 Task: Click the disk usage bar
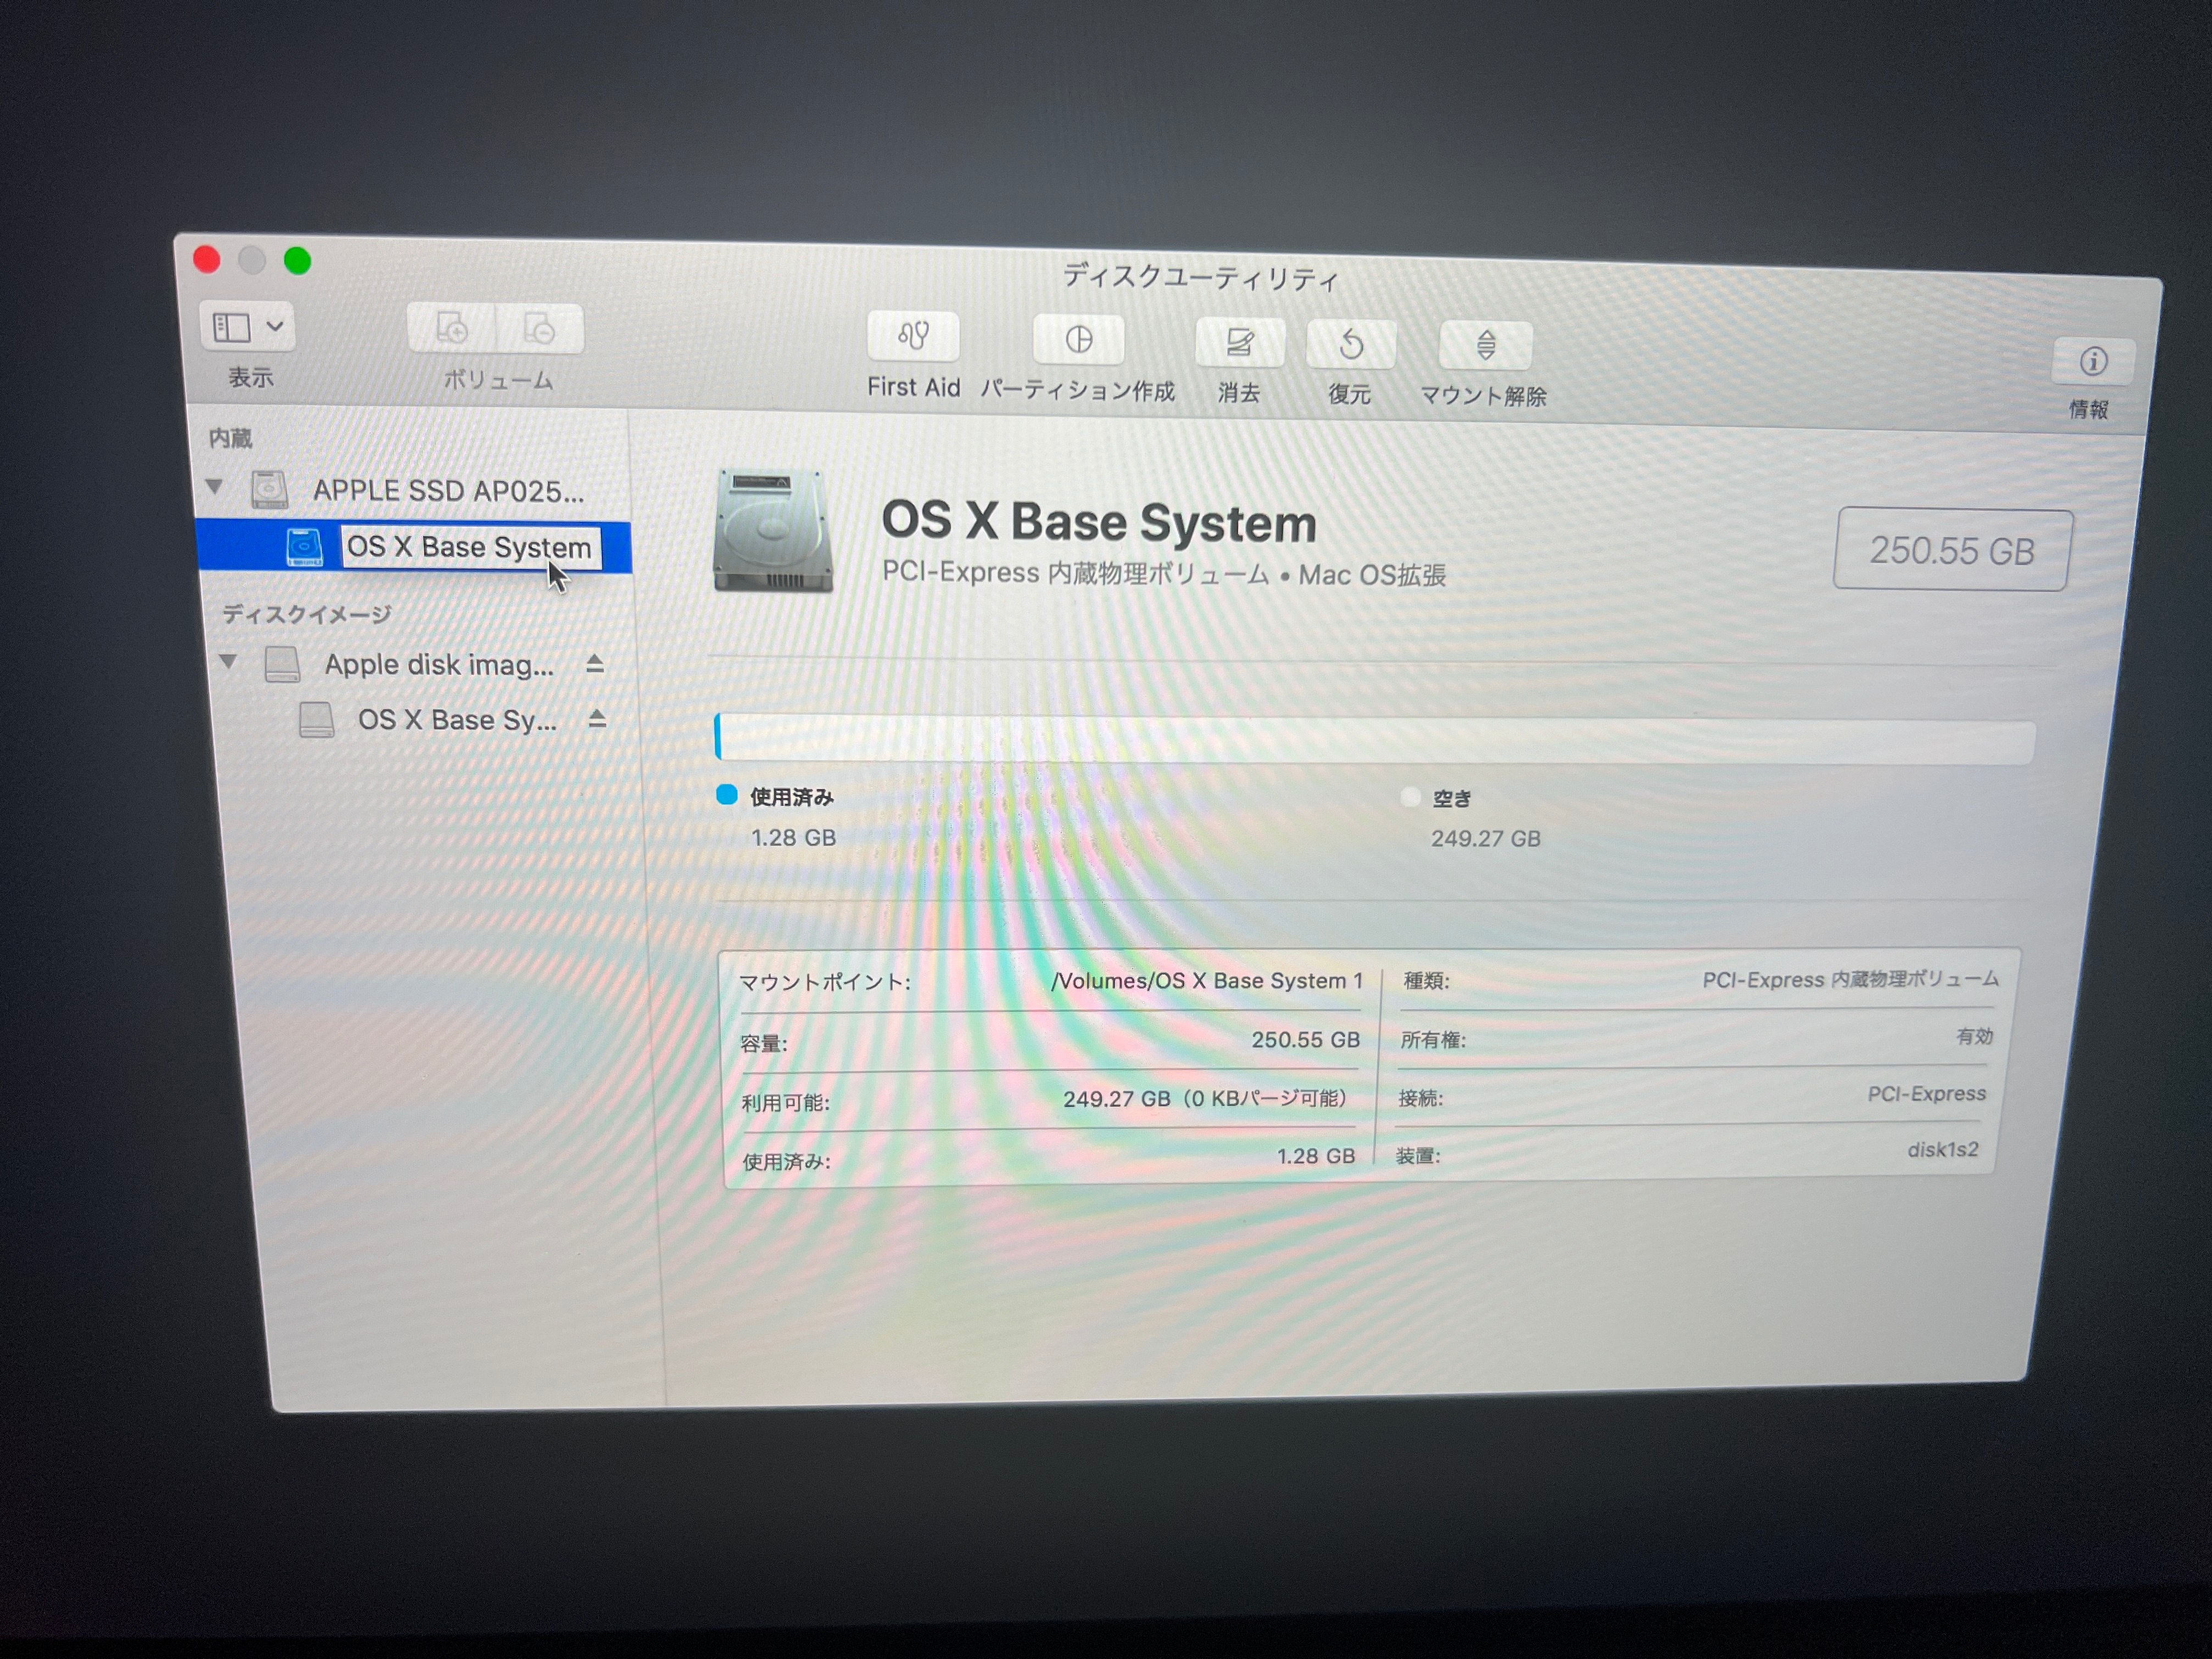[1374, 740]
